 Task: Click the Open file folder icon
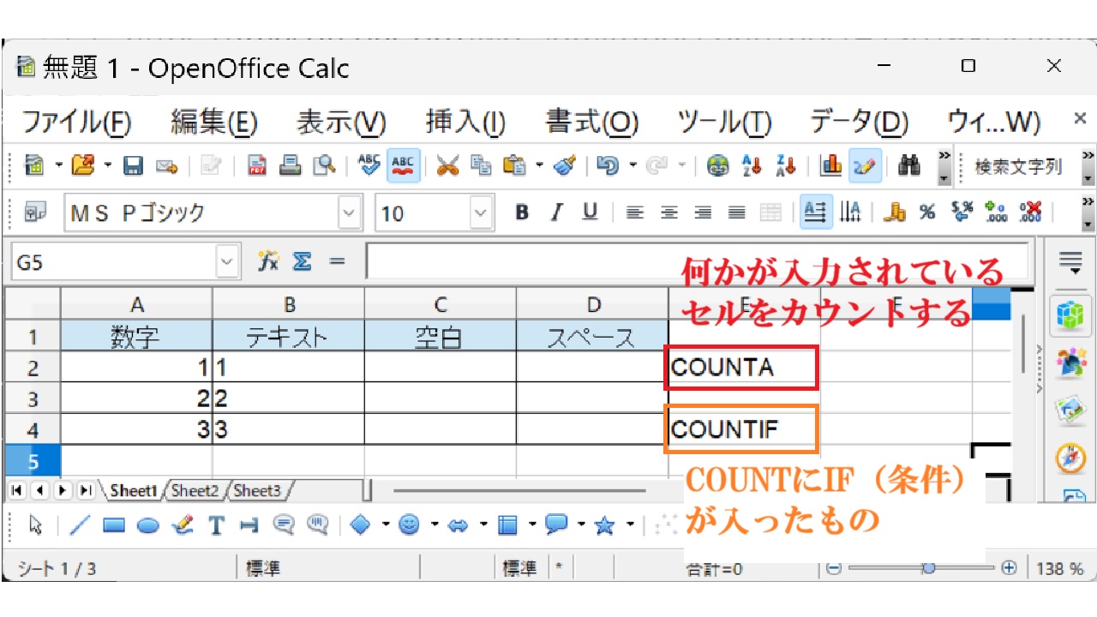84,165
